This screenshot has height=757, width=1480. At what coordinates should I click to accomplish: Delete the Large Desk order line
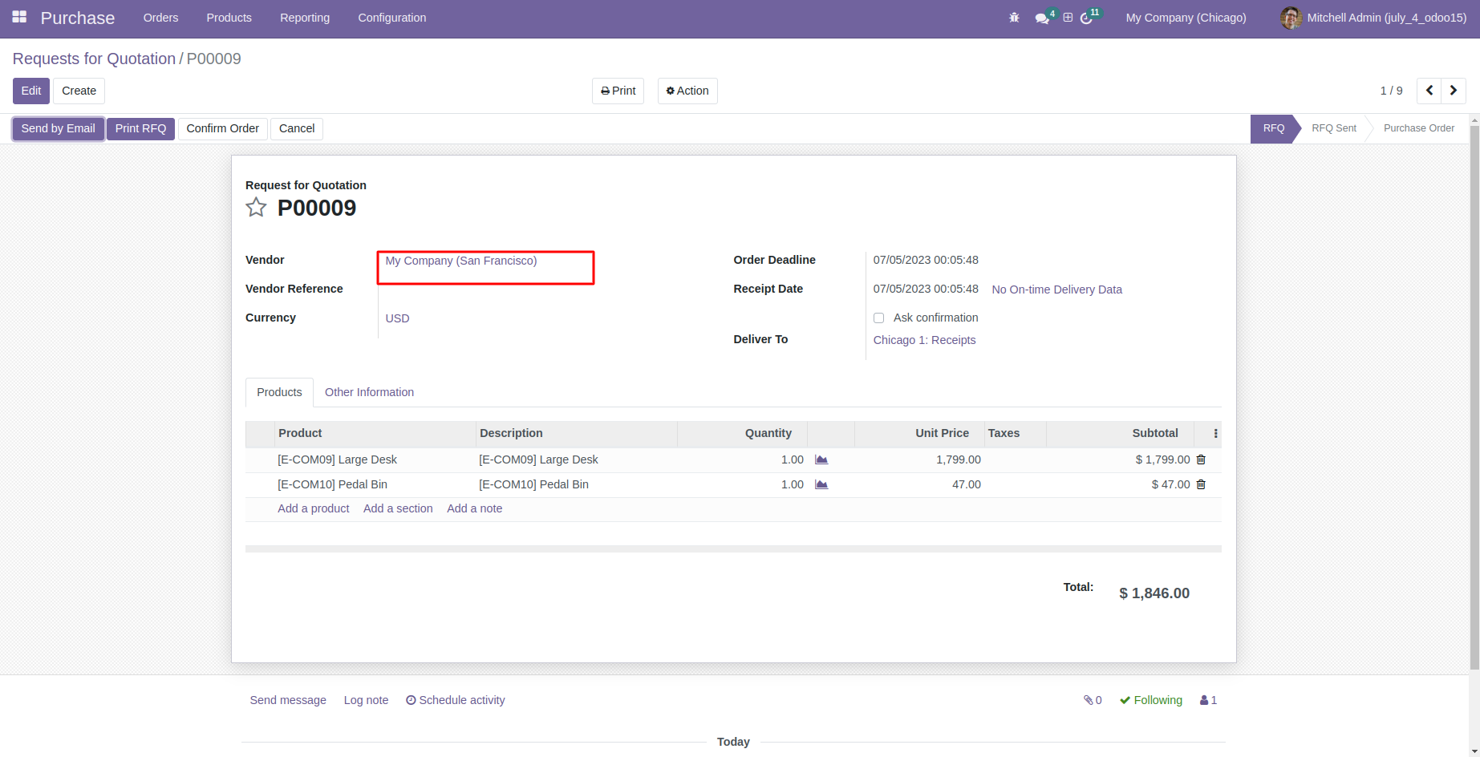click(1201, 459)
